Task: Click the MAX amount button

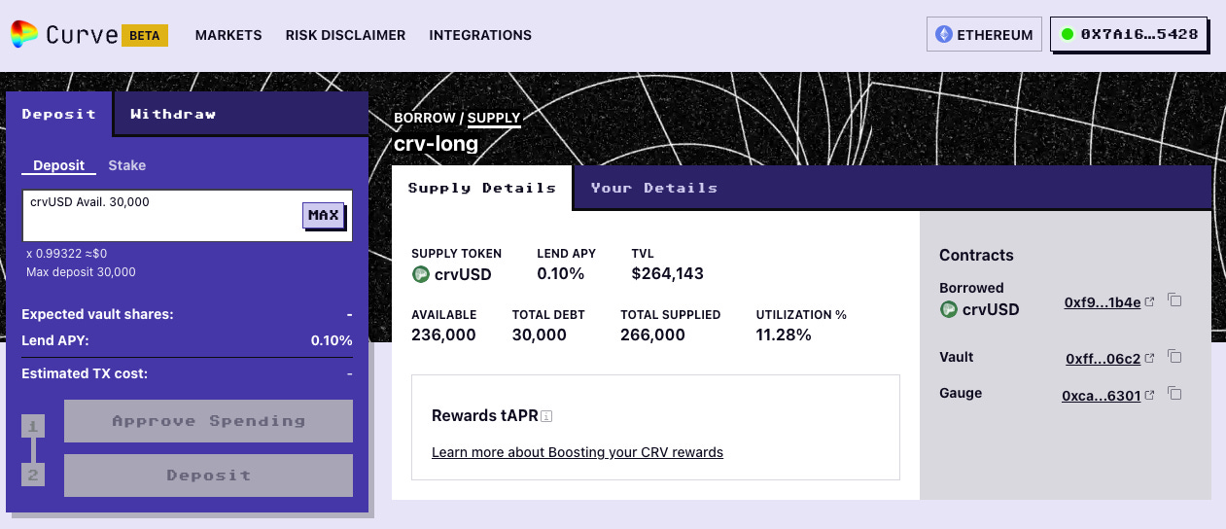Action: [324, 215]
